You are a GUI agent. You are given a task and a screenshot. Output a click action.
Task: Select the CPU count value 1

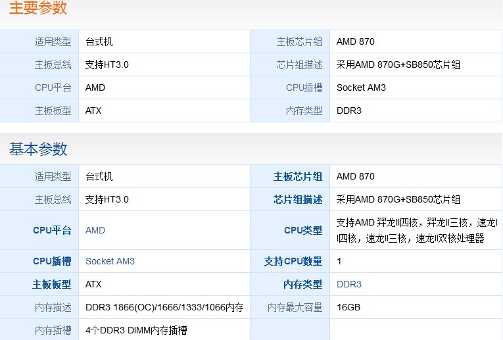[x=339, y=261]
